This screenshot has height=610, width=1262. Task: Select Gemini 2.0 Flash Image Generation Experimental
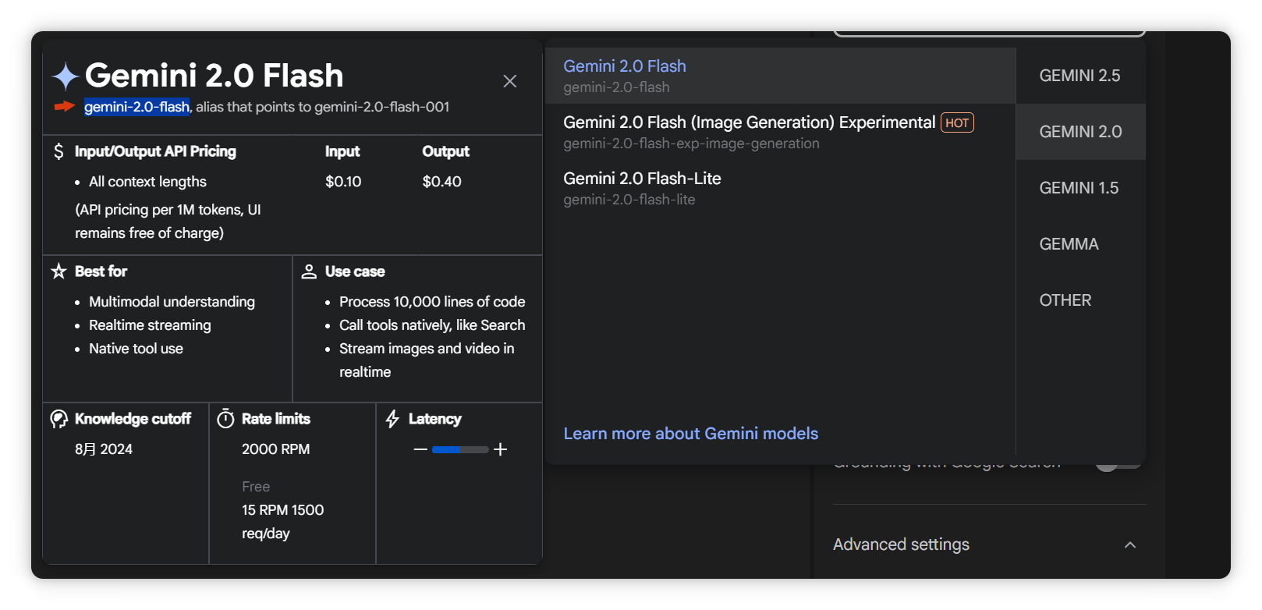point(749,131)
